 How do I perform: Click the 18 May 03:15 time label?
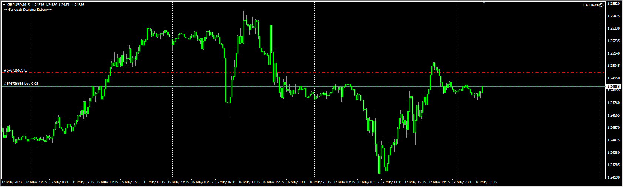[486, 182]
